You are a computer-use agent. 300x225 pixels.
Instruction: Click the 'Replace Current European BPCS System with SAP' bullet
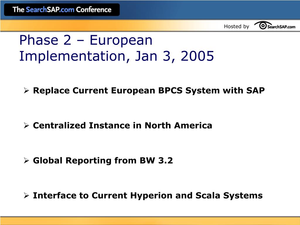[x=144, y=90]
